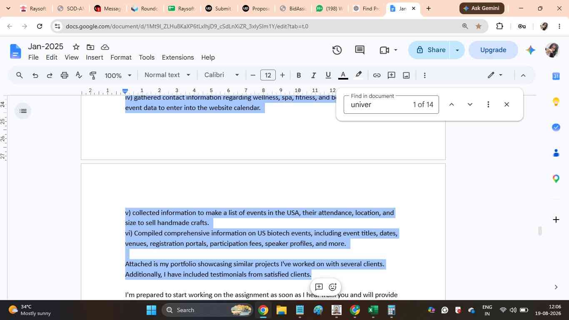Image resolution: width=569 pixels, height=320 pixels.
Task: Add emoji reaction beside selected text
Action: [x=332, y=287]
